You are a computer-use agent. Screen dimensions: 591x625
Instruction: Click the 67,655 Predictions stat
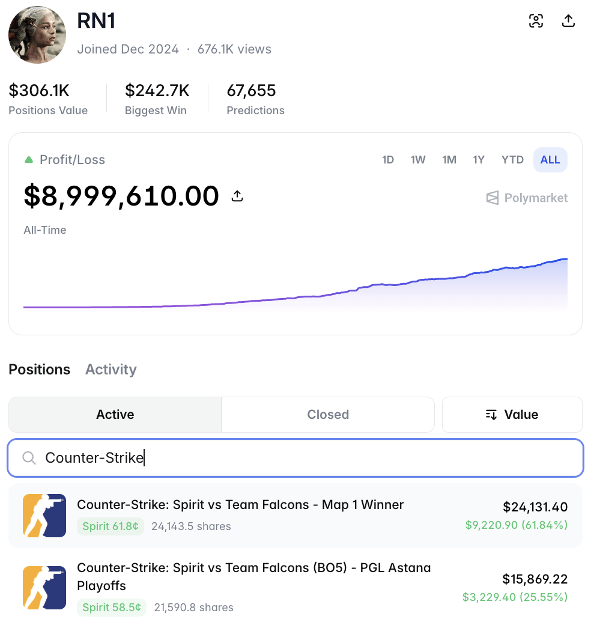tap(256, 99)
